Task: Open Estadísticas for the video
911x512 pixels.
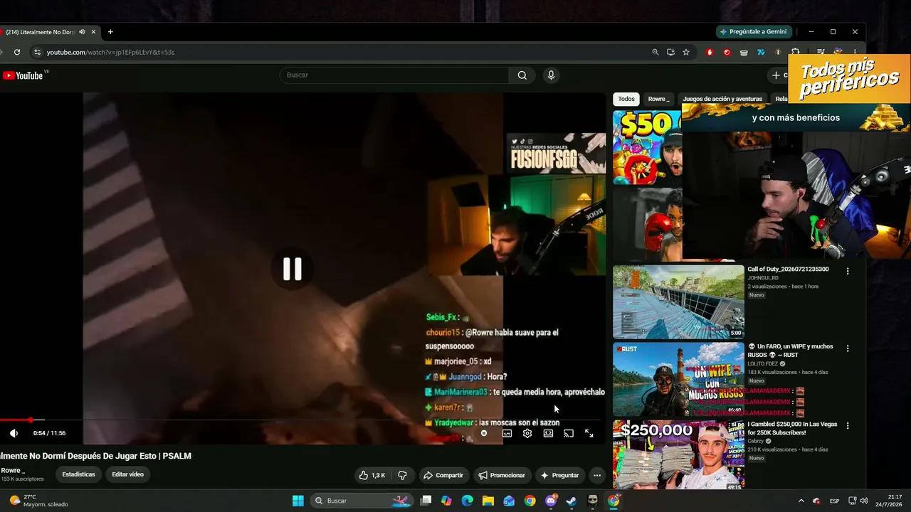Action: pyautogui.click(x=78, y=474)
